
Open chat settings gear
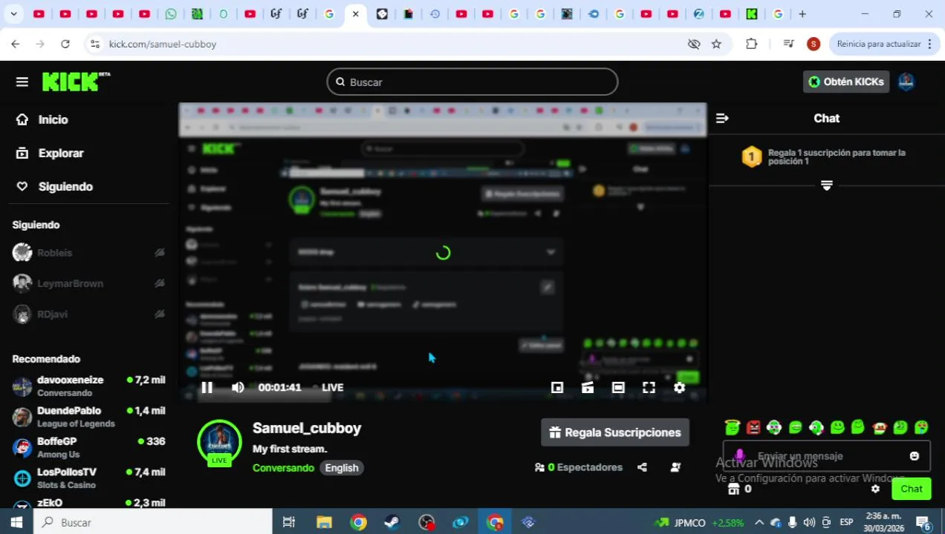point(875,489)
